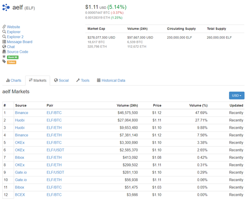Click the wrench icon on Tools tab
The image size is (247, 200).
(x=78, y=80)
